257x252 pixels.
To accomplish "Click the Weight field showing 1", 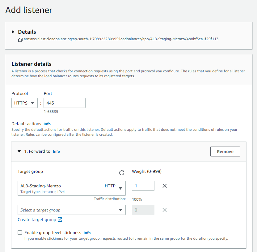I will click(143, 186).
